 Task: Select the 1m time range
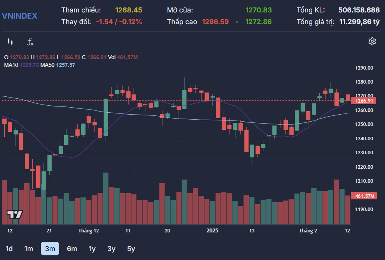28,249
